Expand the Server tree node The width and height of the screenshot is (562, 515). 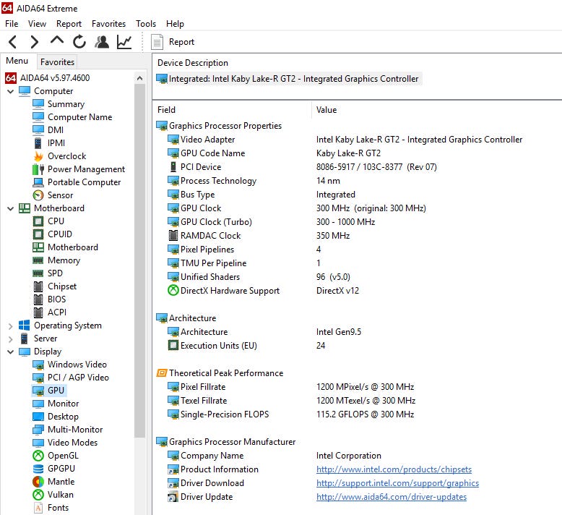coord(10,339)
